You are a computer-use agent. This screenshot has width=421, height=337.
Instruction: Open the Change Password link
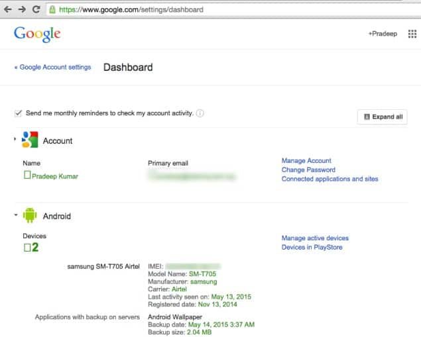tap(308, 169)
